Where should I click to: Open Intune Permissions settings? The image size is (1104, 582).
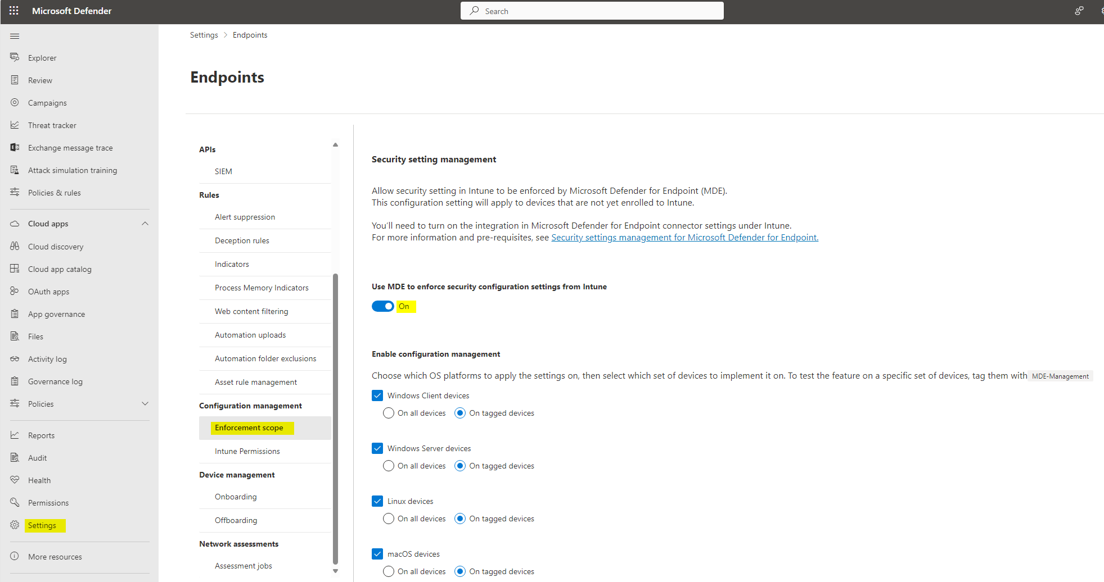click(x=247, y=451)
